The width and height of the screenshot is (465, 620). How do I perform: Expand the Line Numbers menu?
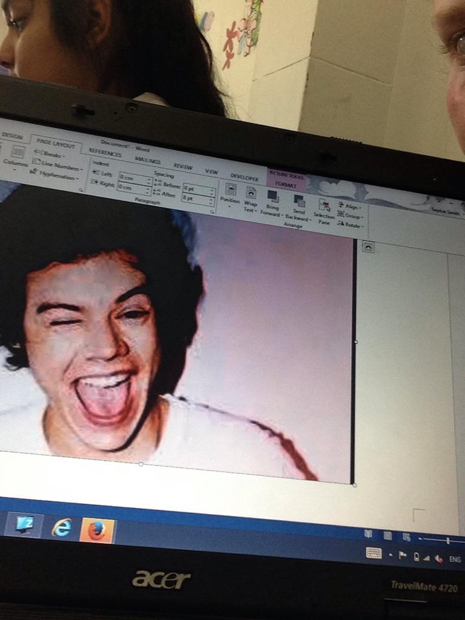point(57,165)
